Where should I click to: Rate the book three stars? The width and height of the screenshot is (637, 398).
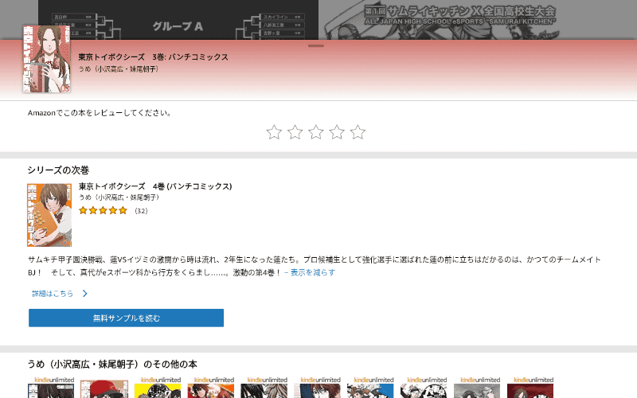point(315,132)
